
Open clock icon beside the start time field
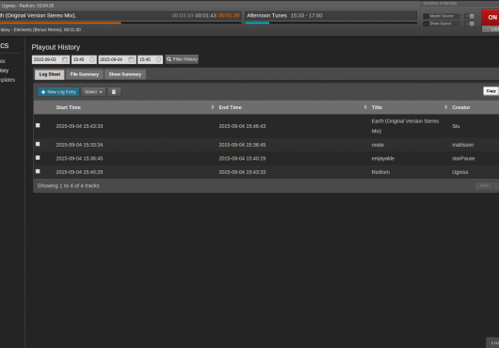point(92,59)
